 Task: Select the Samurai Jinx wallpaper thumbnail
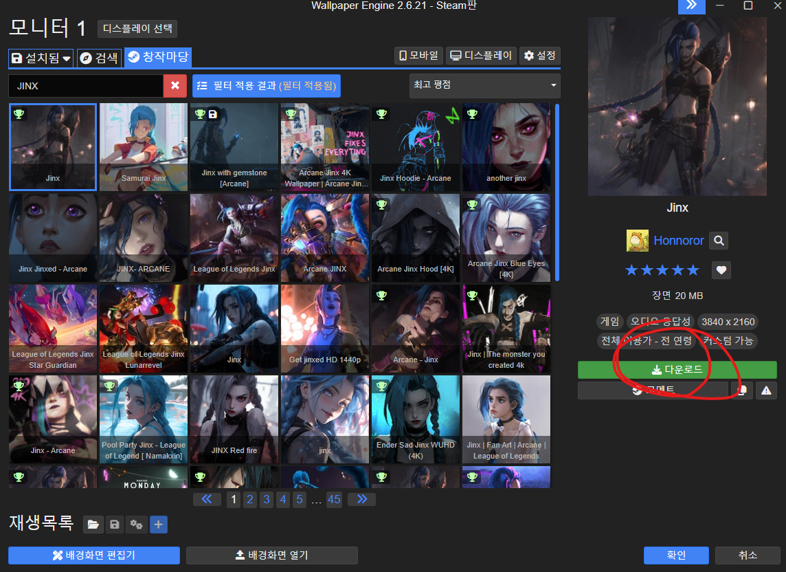point(144,147)
